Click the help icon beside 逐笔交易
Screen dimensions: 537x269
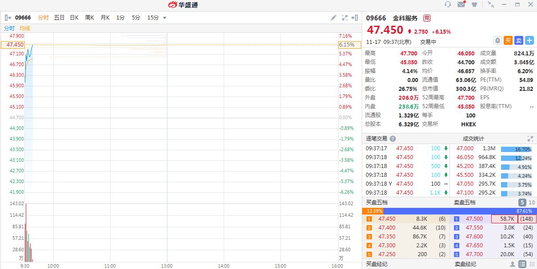pyautogui.click(x=392, y=139)
